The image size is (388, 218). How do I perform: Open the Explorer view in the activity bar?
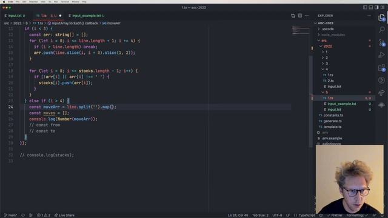[381, 18]
